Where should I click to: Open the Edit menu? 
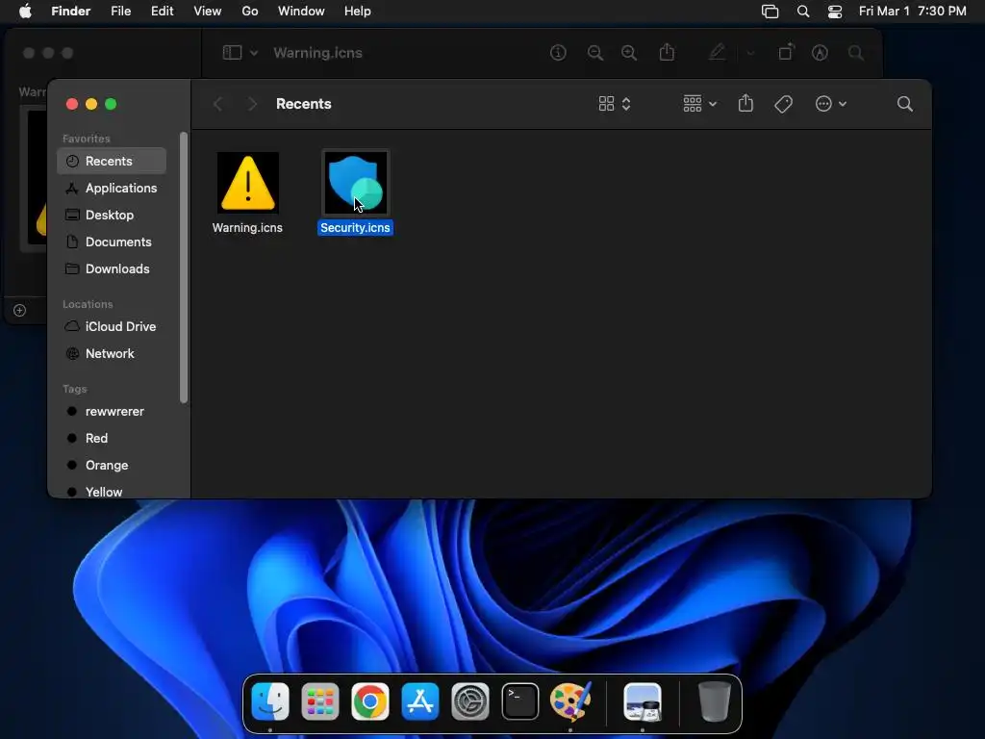click(x=162, y=12)
